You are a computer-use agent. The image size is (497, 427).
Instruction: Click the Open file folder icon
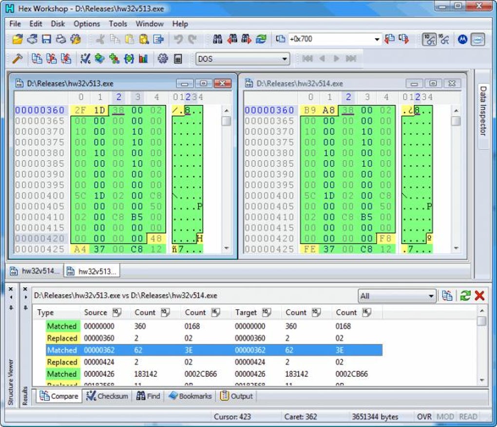coord(18,39)
